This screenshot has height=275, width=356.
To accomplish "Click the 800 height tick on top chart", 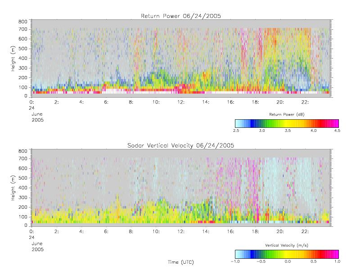I will (23, 22).
